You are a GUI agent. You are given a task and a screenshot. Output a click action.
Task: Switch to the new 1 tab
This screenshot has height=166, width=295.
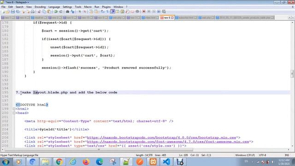click(x=7, y=18)
